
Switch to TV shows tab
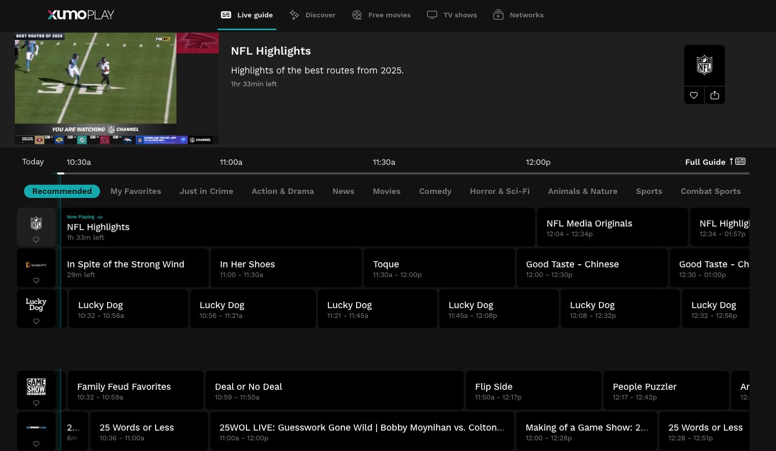click(452, 15)
